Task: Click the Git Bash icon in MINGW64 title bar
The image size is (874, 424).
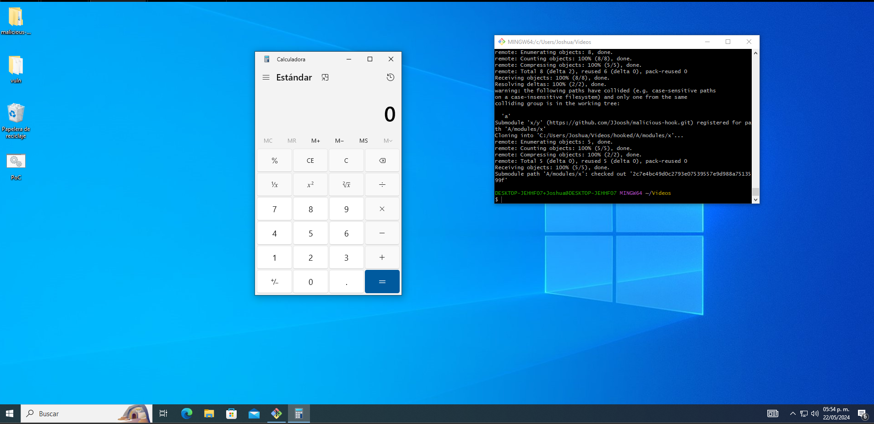Action: [x=502, y=42]
